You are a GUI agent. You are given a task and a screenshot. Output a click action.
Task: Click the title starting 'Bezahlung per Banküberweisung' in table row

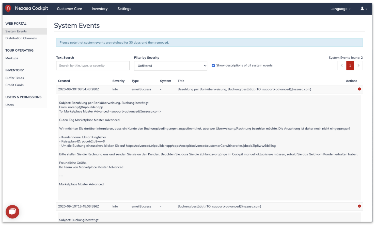(x=244, y=89)
